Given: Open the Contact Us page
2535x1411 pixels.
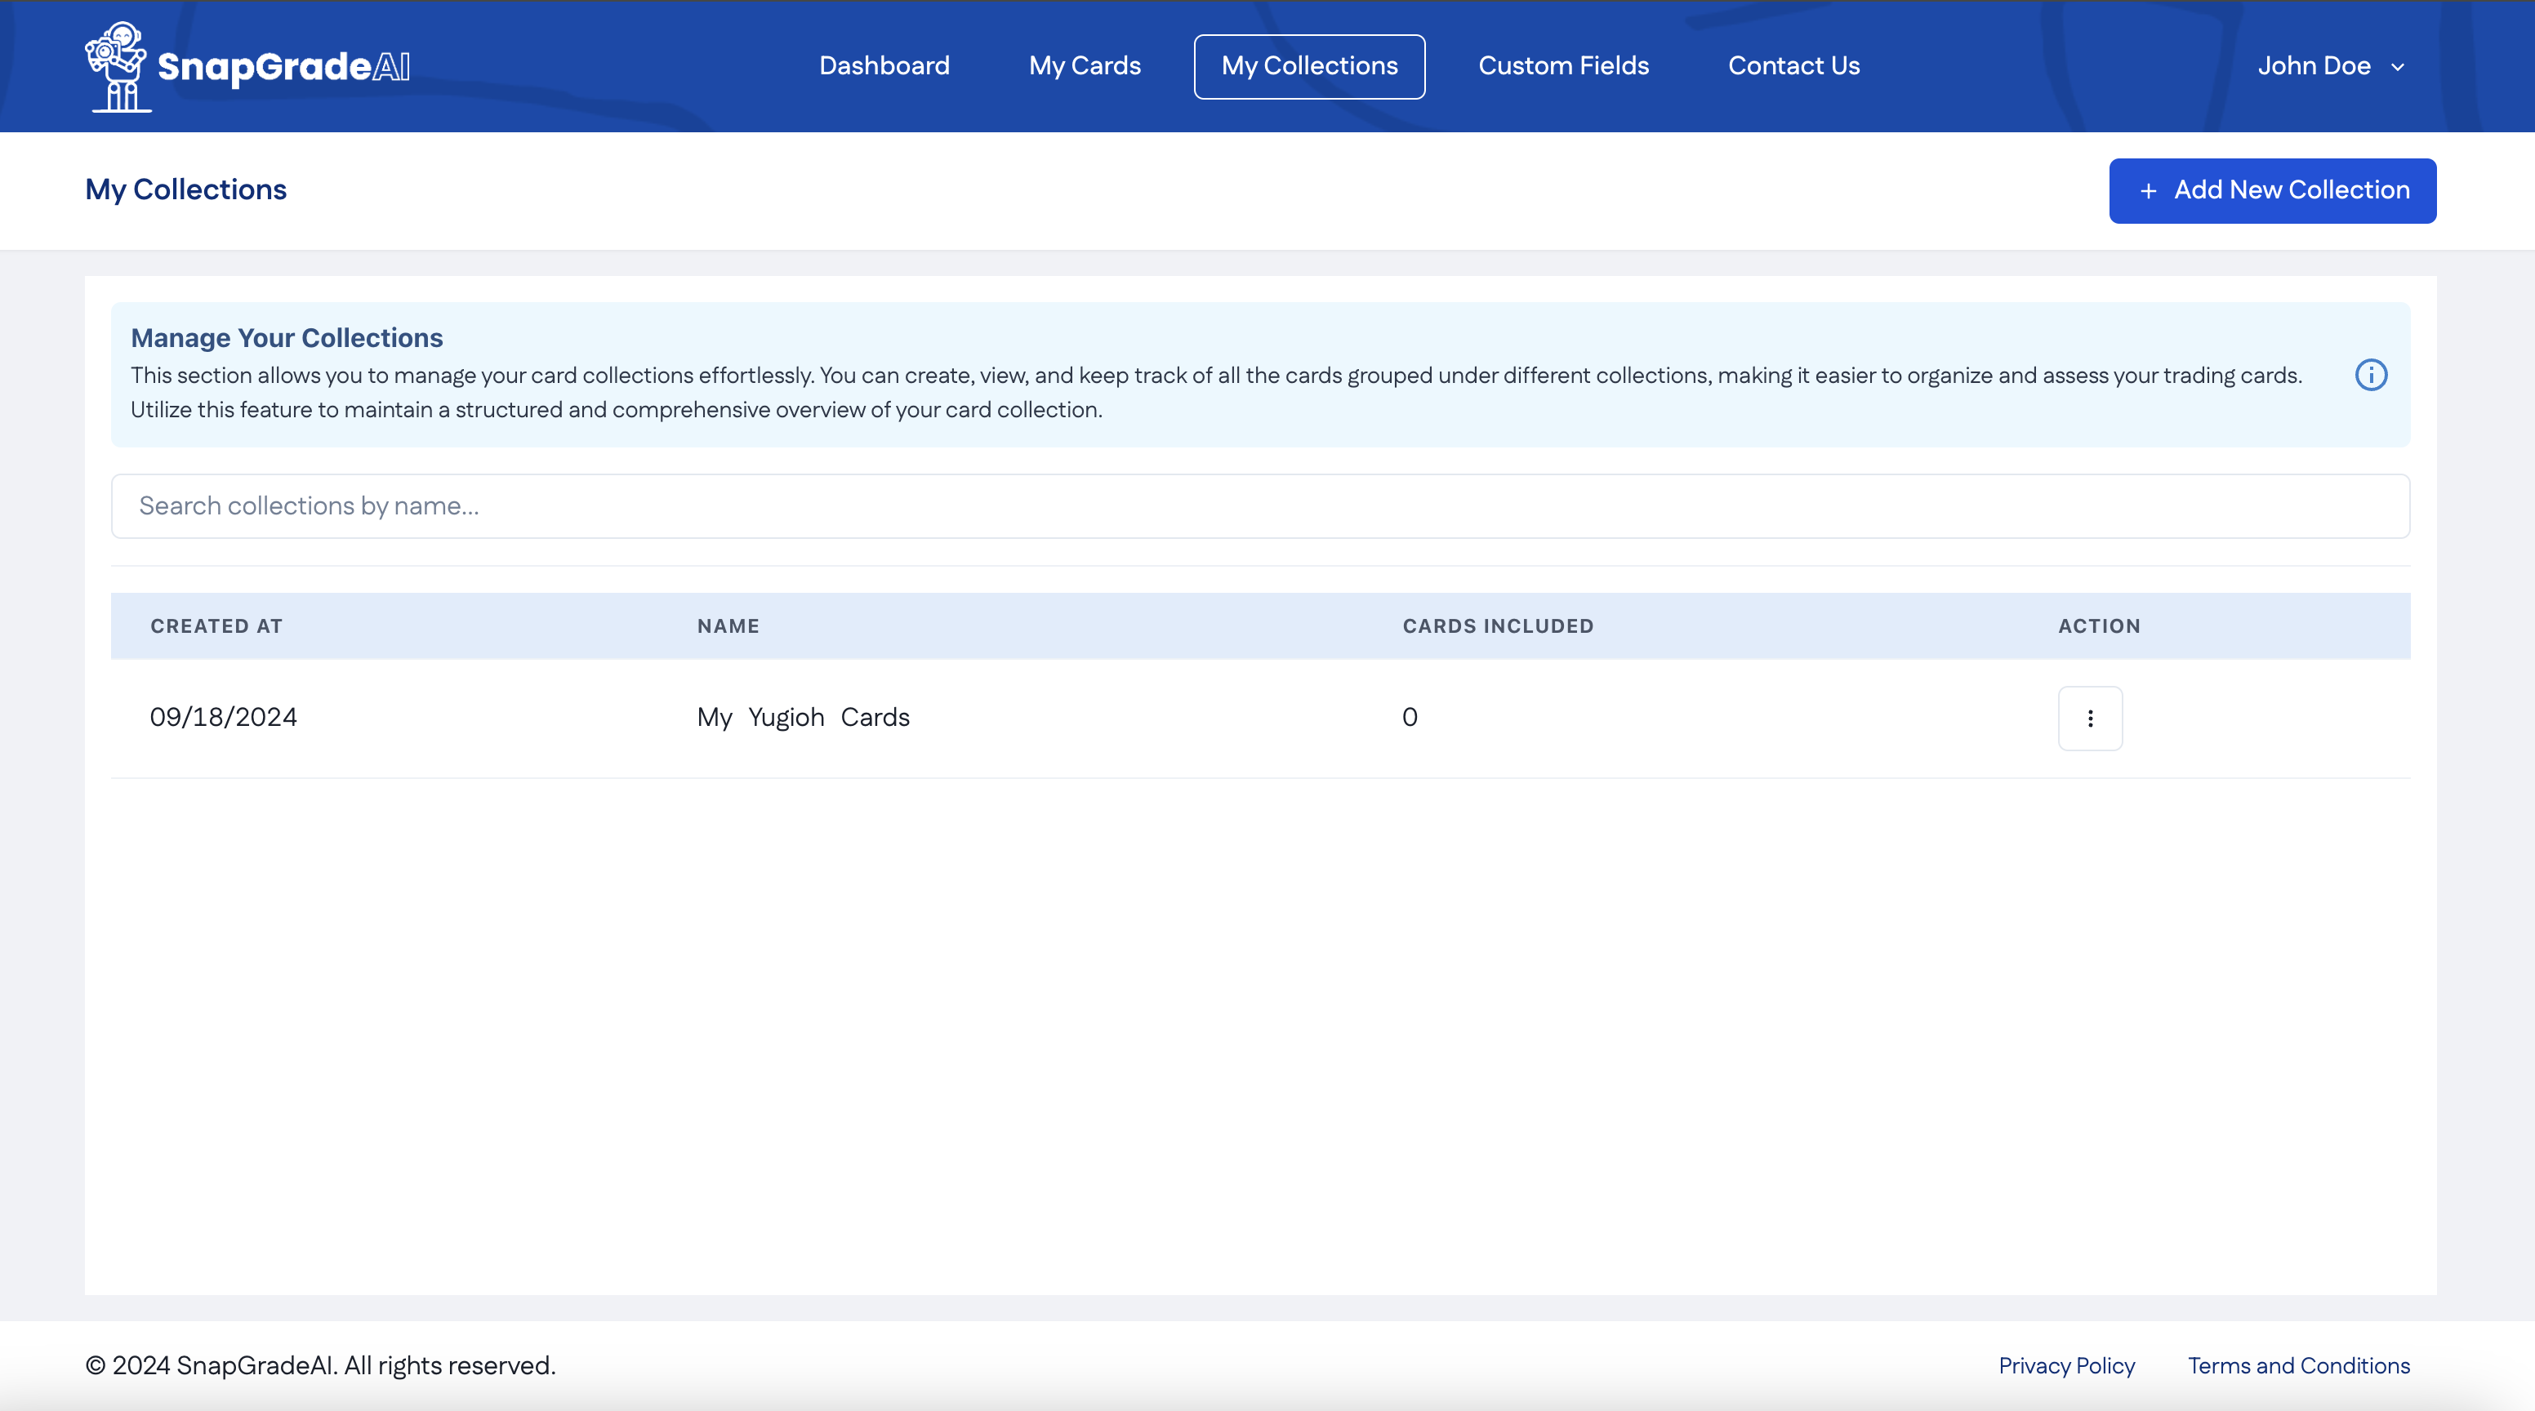Looking at the screenshot, I should [x=1793, y=66].
